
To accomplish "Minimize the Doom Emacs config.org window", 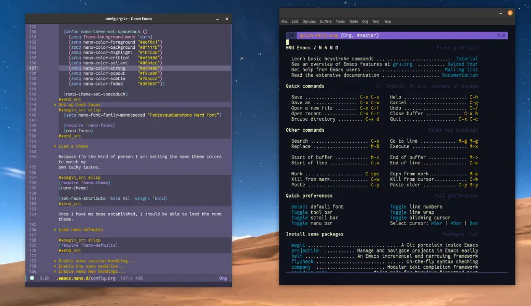I will (217, 19).
